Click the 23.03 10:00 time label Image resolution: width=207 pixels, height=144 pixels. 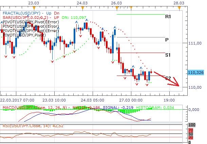54,100
